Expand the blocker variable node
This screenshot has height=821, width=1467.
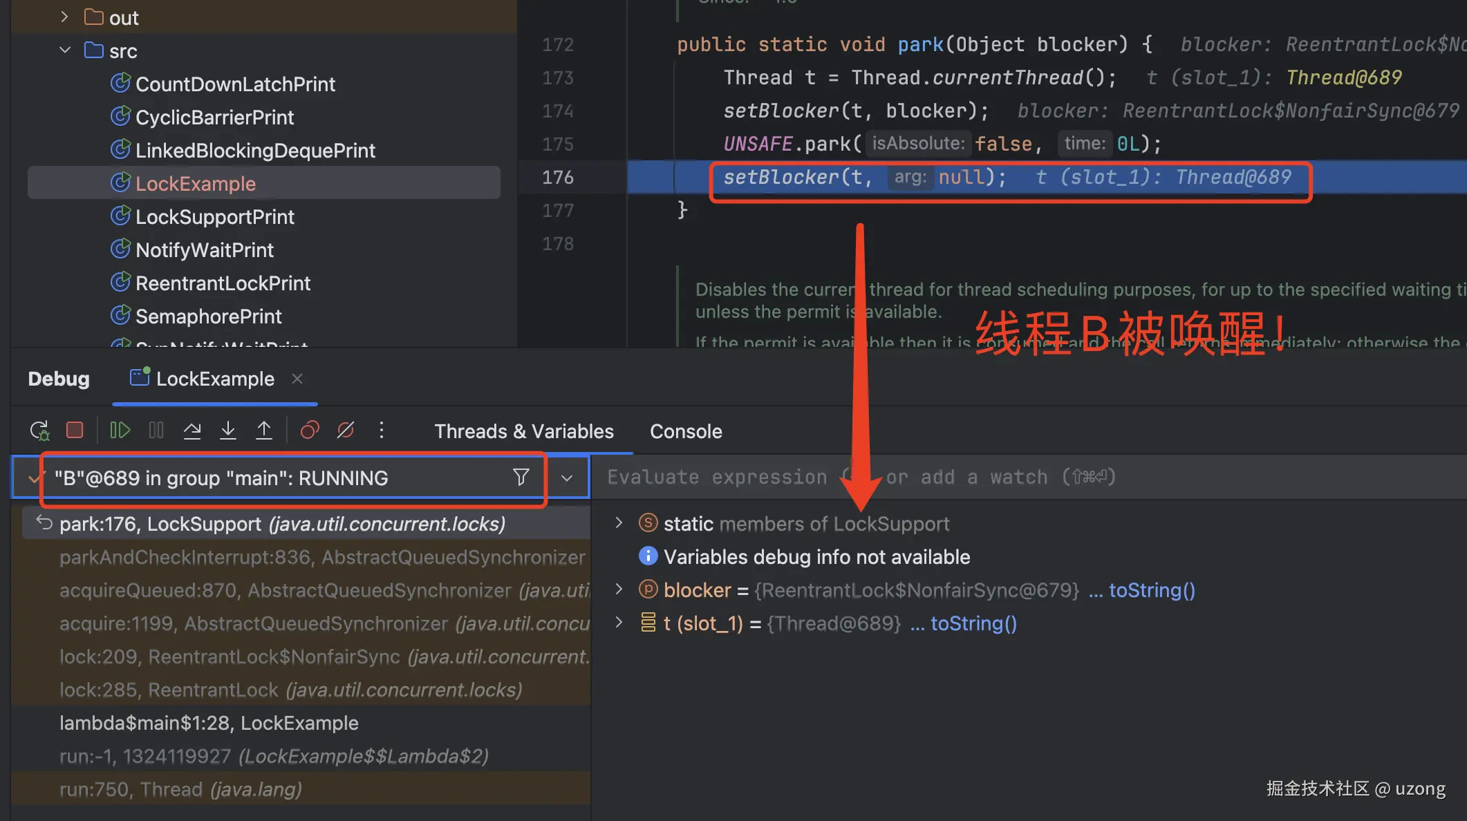point(619,589)
